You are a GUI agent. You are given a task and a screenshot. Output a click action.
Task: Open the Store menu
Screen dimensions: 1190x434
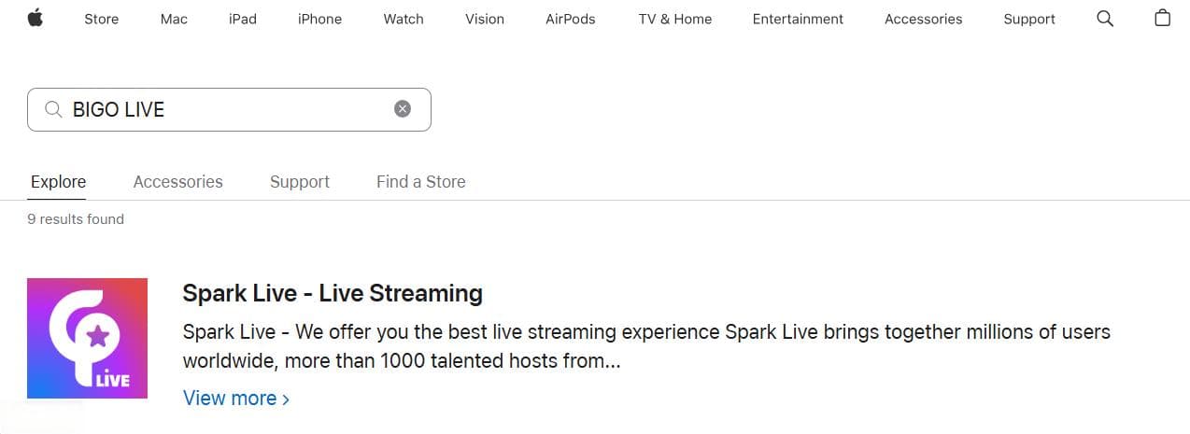tap(101, 19)
